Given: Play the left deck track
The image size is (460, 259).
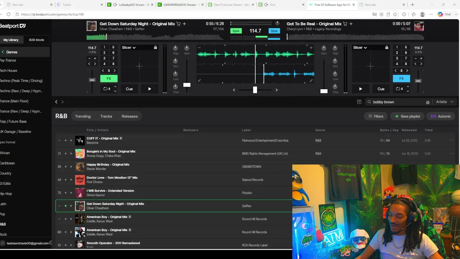Looking at the screenshot, I should pyautogui.click(x=149, y=89).
